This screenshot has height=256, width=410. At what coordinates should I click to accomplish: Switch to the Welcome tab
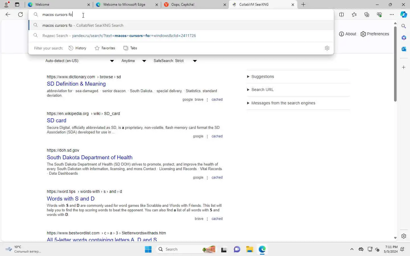(58, 5)
